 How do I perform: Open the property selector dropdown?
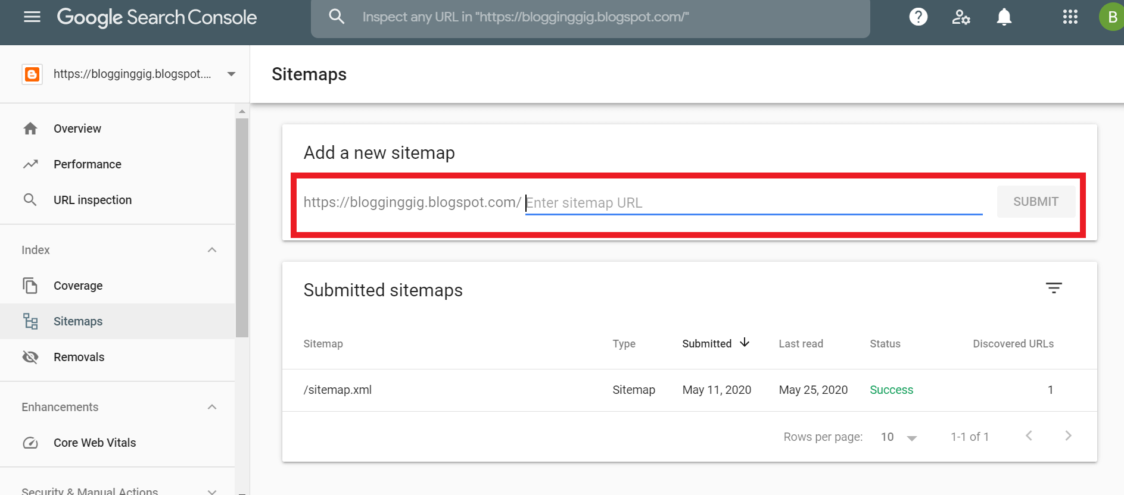(232, 74)
